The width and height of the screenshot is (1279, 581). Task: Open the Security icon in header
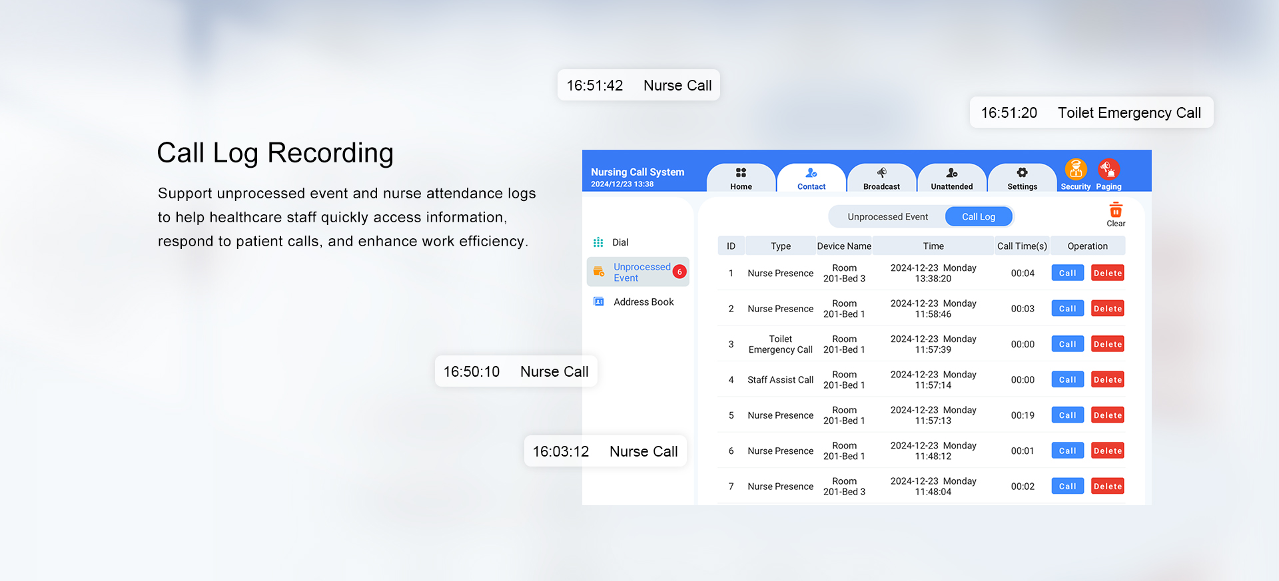(1075, 170)
